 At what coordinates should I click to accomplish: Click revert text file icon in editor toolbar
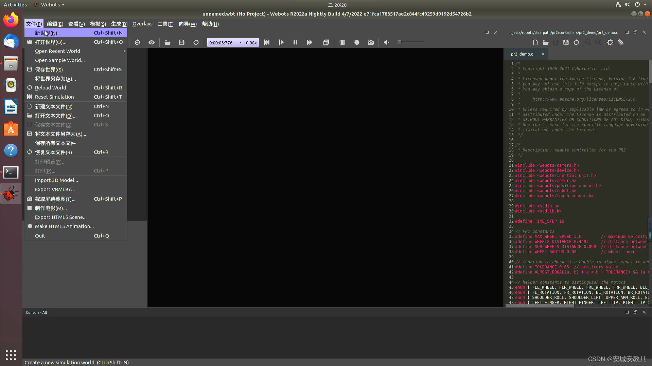coord(576,42)
